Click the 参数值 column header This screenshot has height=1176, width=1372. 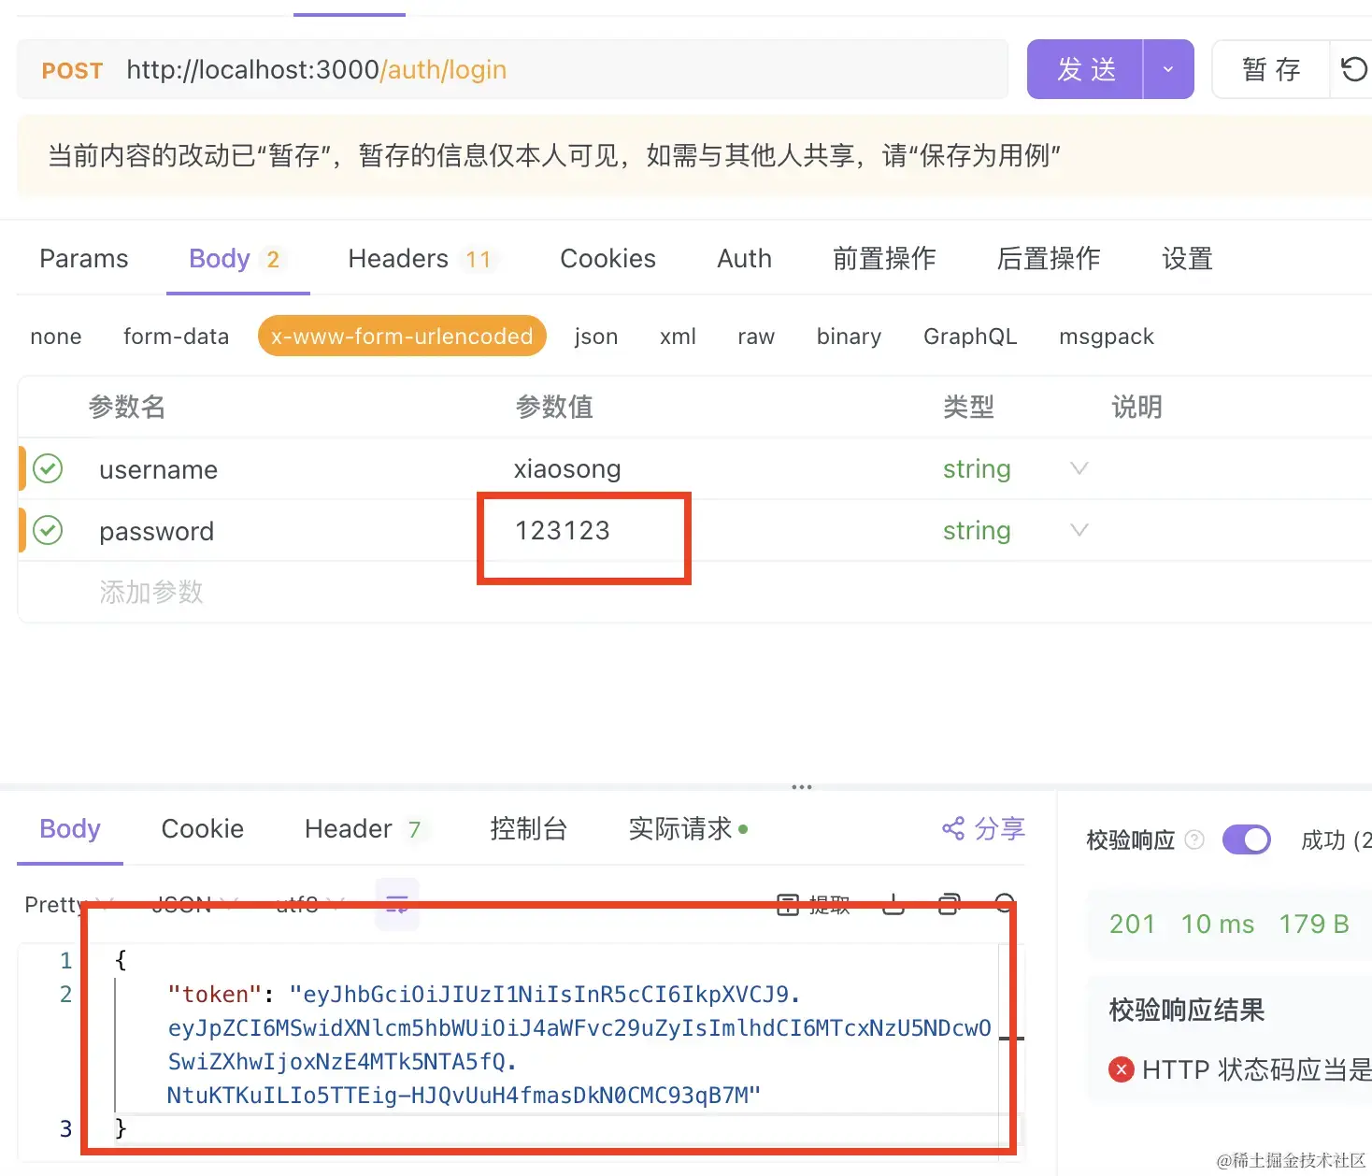click(x=554, y=407)
